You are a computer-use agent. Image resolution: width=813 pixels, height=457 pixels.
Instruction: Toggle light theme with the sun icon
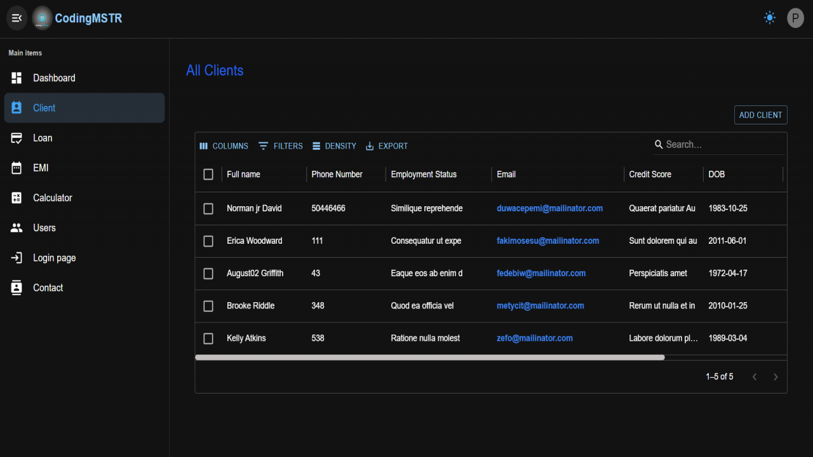[770, 18]
